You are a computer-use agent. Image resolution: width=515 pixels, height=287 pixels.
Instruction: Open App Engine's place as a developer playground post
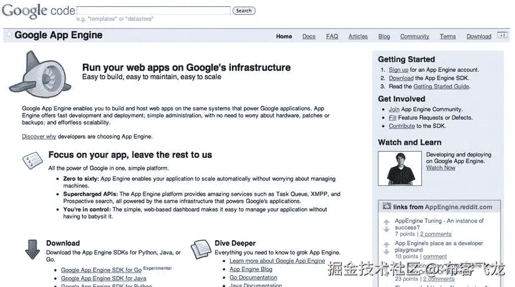coord(439,246)
